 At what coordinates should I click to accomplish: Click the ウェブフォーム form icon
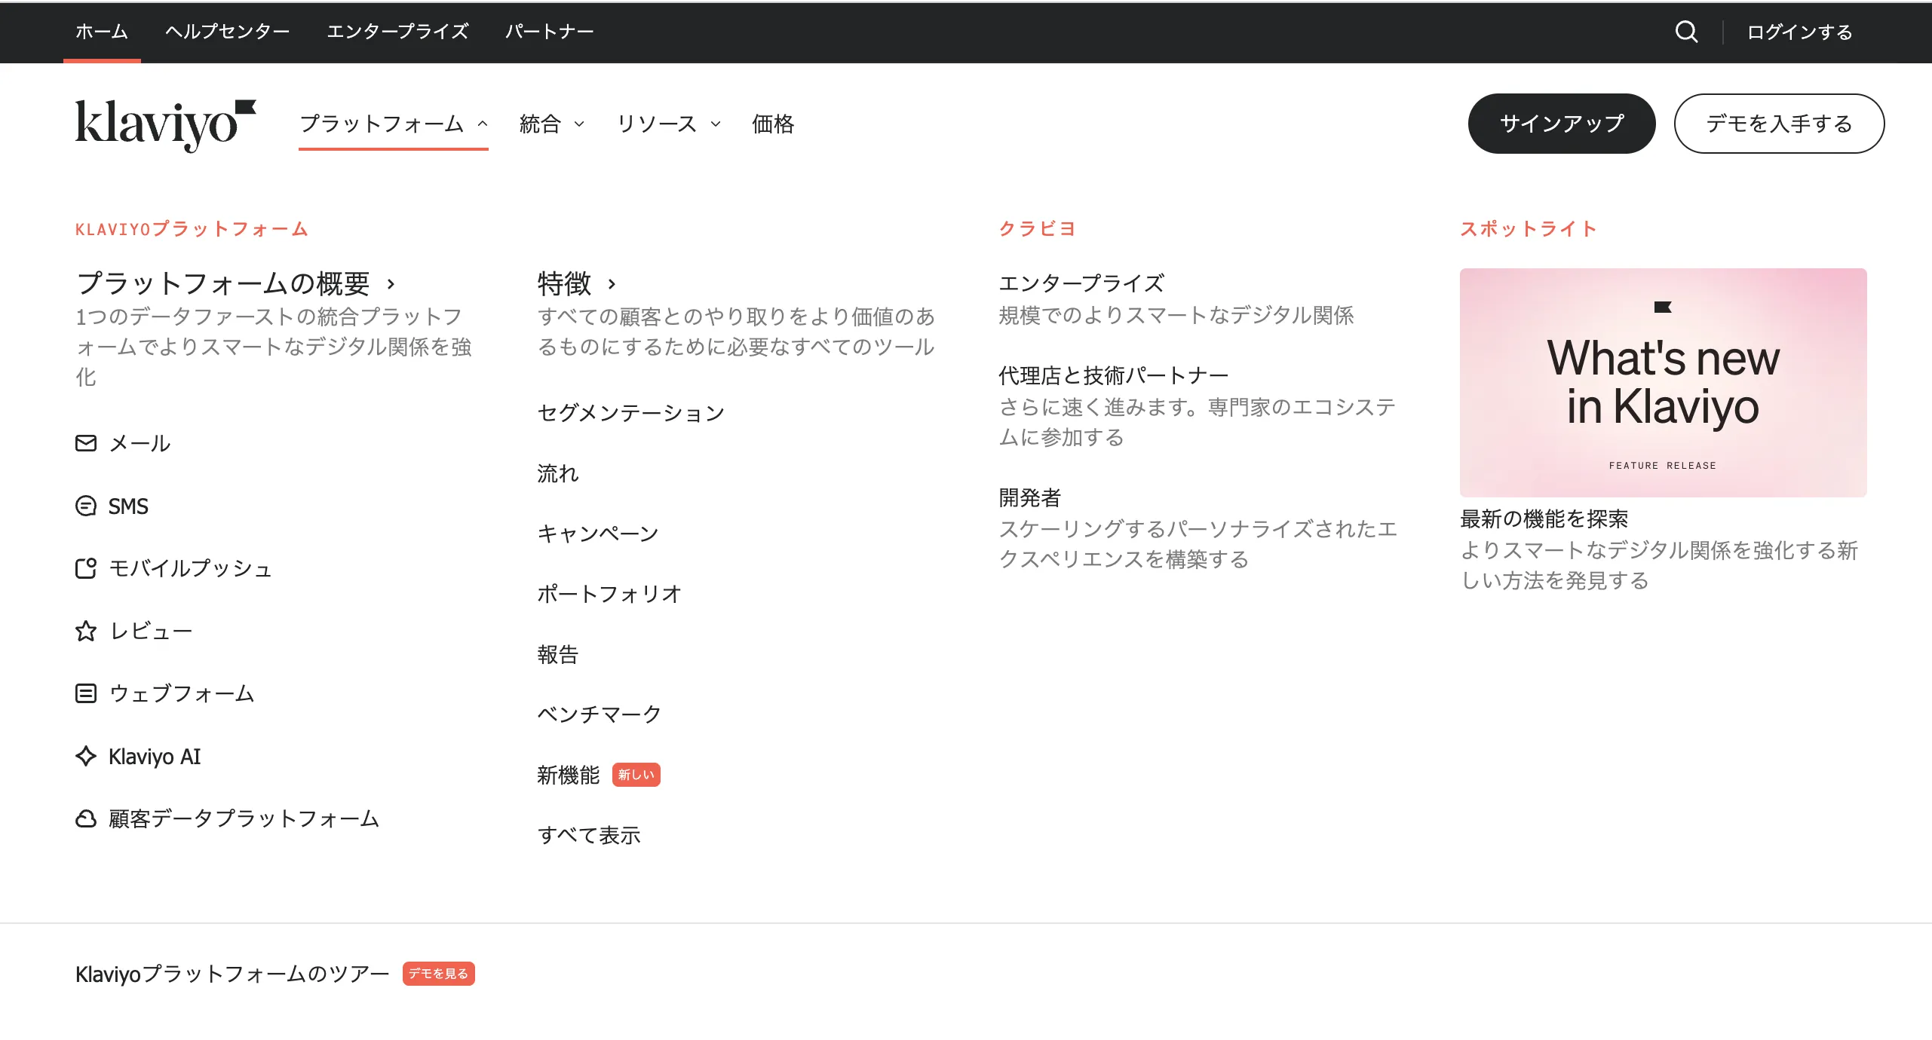pos(86,693)
